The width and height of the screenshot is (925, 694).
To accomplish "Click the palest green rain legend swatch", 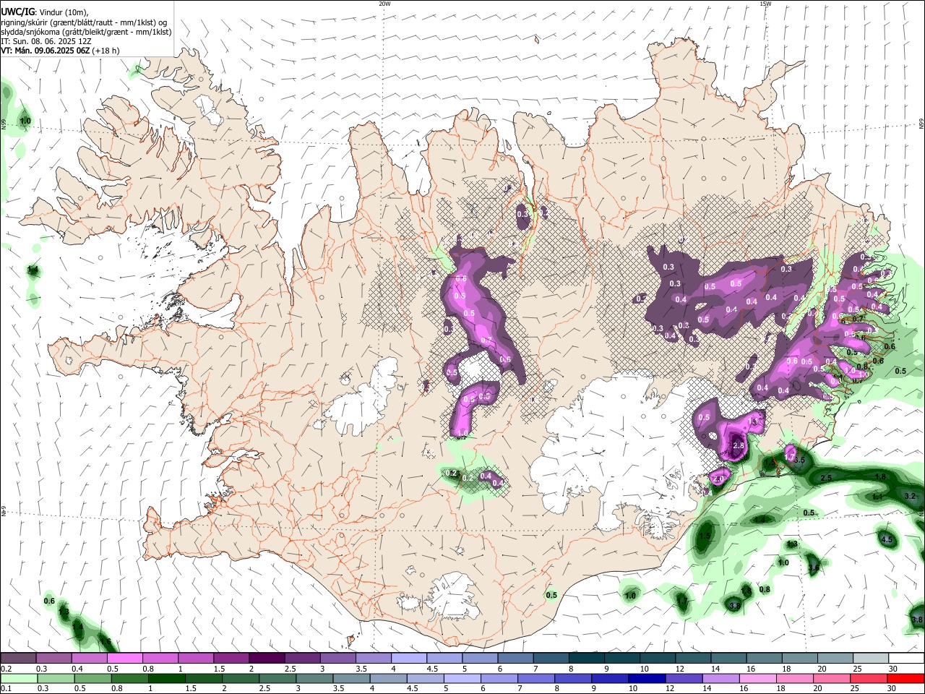I will (19, 678).
